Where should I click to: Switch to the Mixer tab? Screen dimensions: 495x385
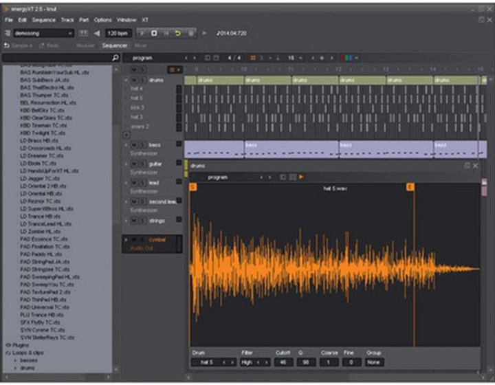point(140,45)
